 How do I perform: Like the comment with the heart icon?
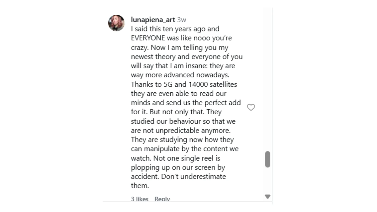251,107
